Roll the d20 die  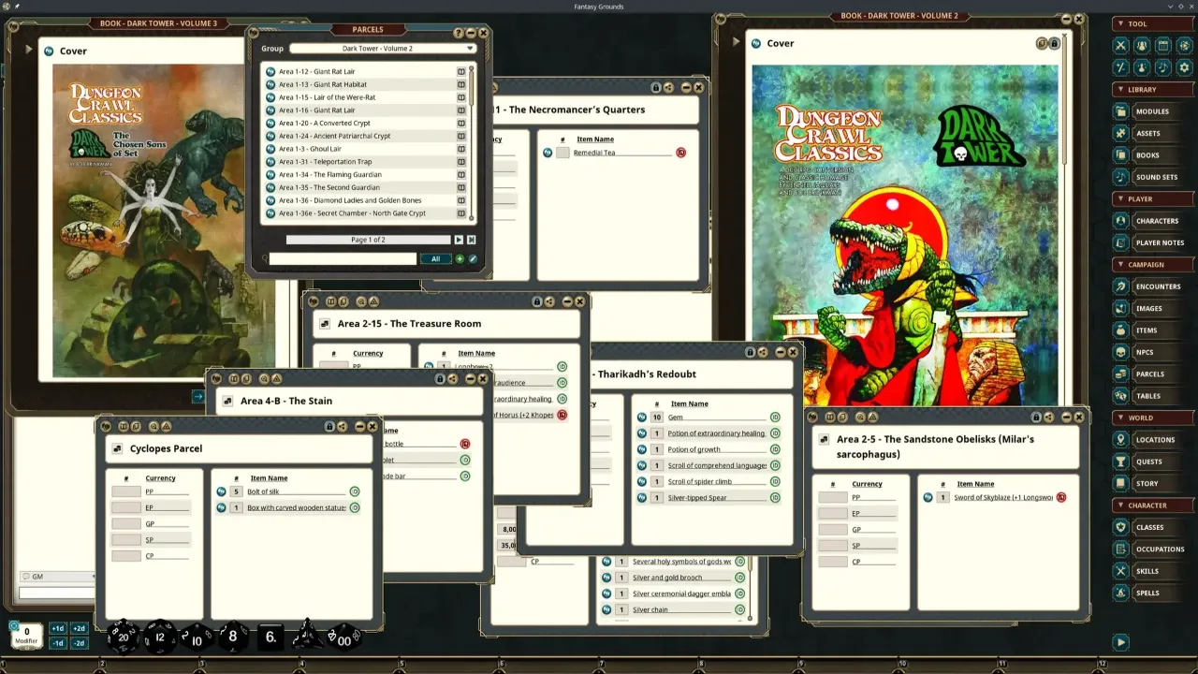[123, 637]
